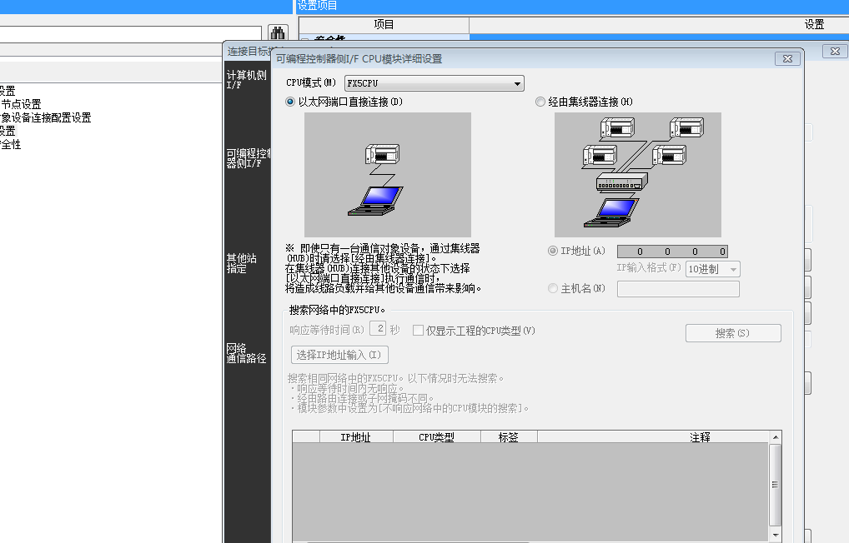Select 经由集线器连接 radio option

point(540,102)
